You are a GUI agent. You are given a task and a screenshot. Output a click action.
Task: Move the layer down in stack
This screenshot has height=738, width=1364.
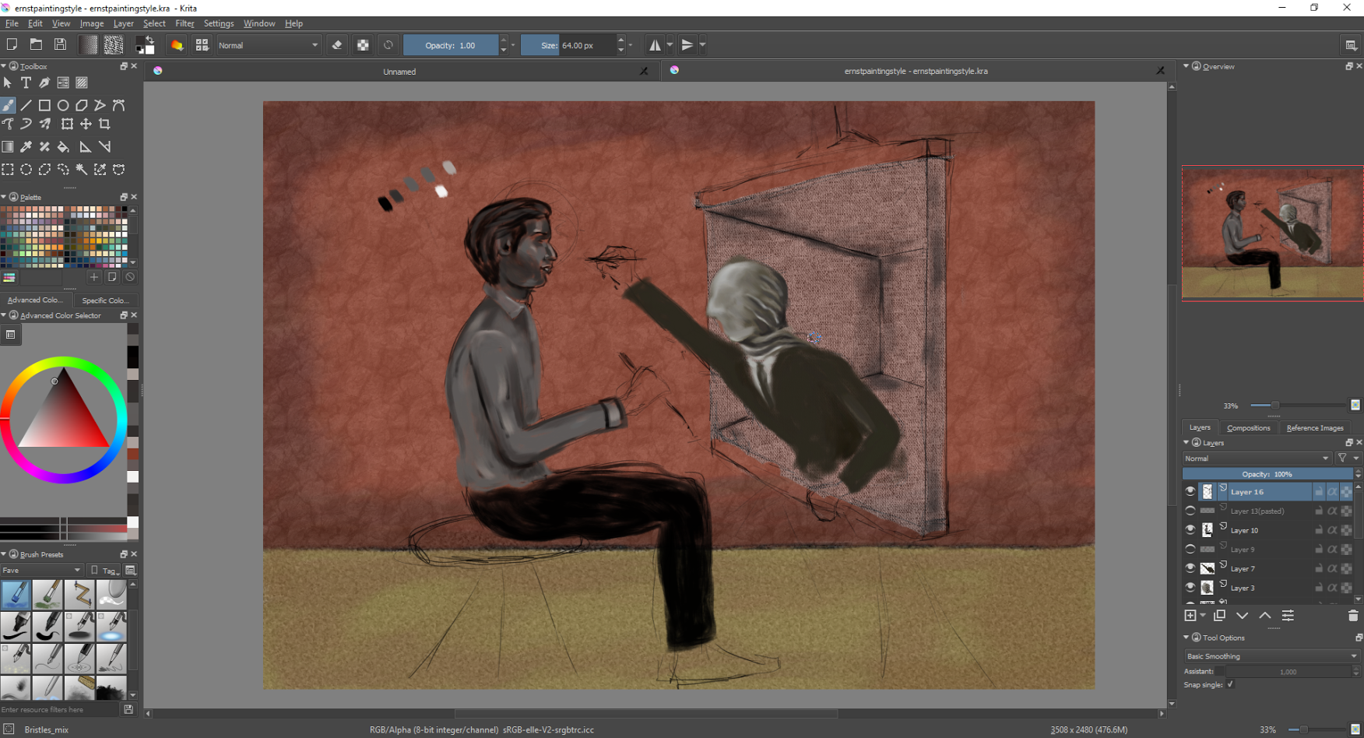coord(1243,616)
